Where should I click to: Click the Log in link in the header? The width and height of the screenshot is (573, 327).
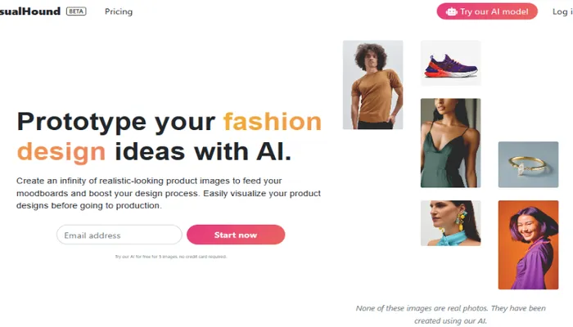click(562, 11)
